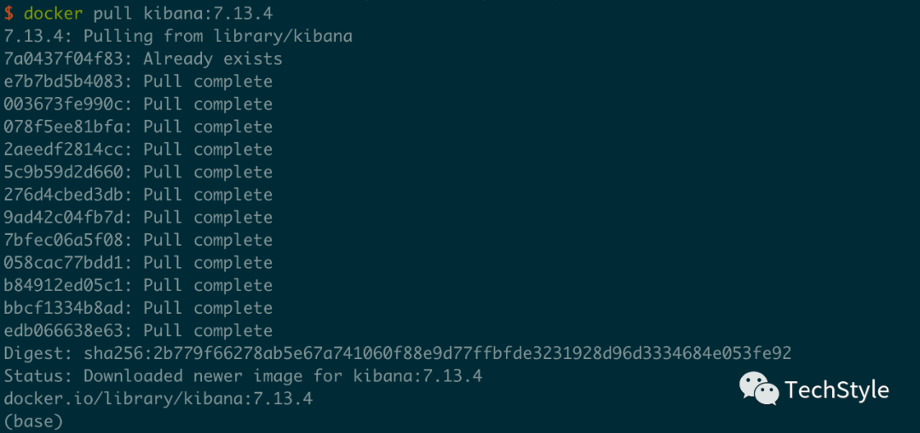The width and height of the screenshot is (920, 433).
Task: Click the TechStyle watermark text
Action: pos(837,390)
